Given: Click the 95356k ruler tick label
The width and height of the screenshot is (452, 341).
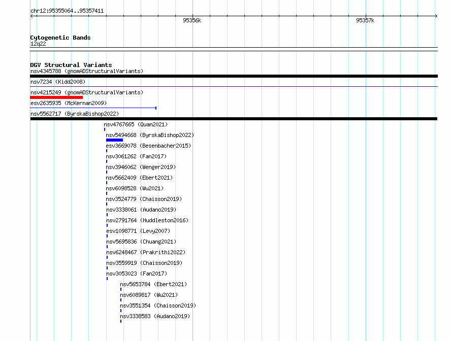Looking at the screenshot, I should [x=192, y=20].
